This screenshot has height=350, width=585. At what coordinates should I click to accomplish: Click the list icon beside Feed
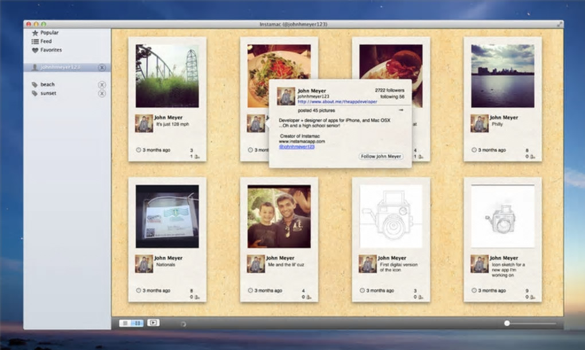click(x=35, y=41)
